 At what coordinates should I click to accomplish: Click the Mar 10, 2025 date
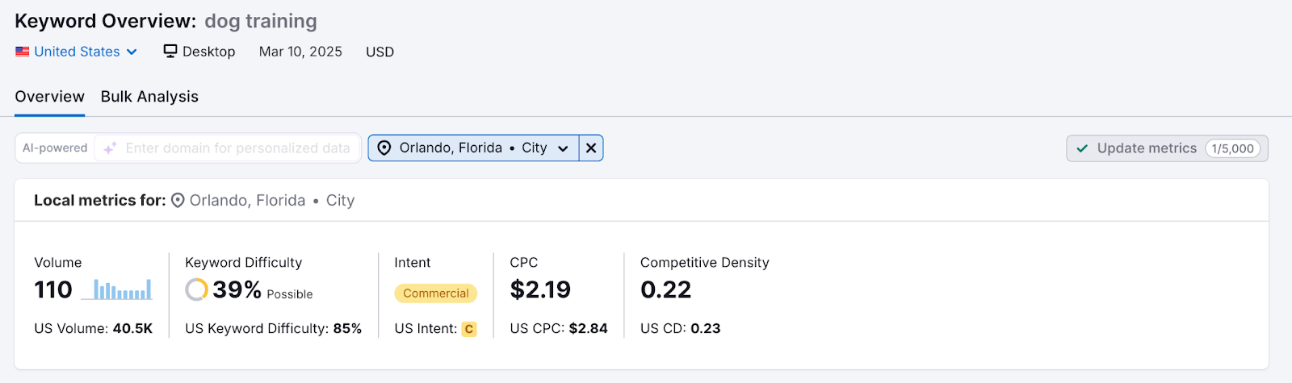[300, 52]
